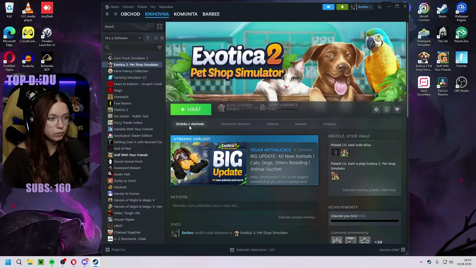Show ready-to-play games filter icon
476x268 pixels.
(x=162, y=38)
